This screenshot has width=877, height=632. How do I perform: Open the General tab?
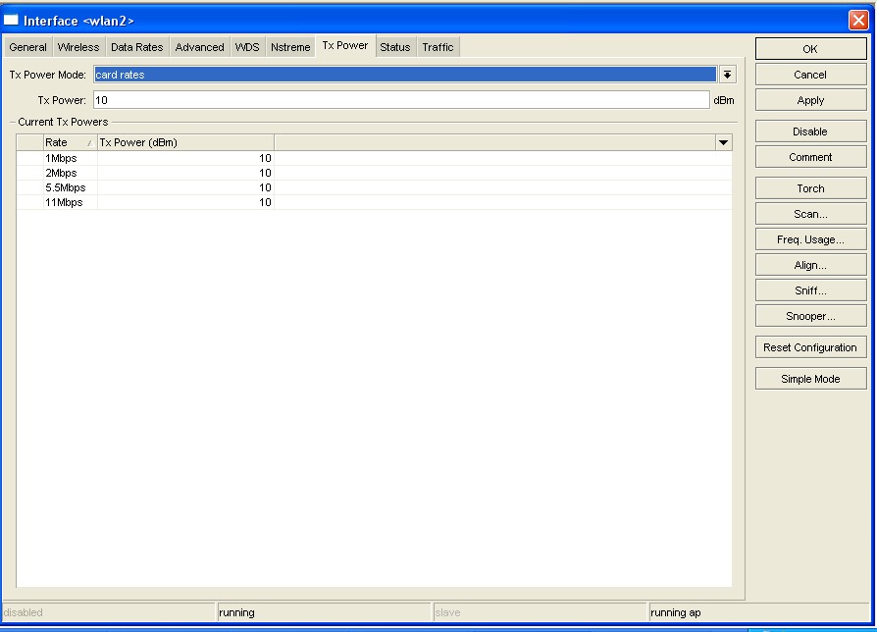(x=28, y=47)
